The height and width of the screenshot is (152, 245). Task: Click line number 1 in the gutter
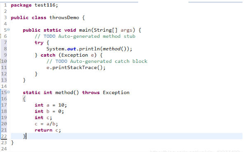click(5, 5)
